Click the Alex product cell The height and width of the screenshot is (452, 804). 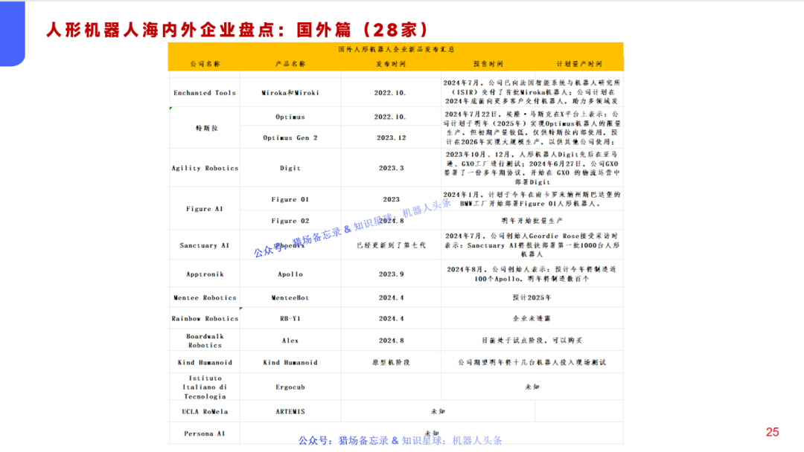[290, 341]
